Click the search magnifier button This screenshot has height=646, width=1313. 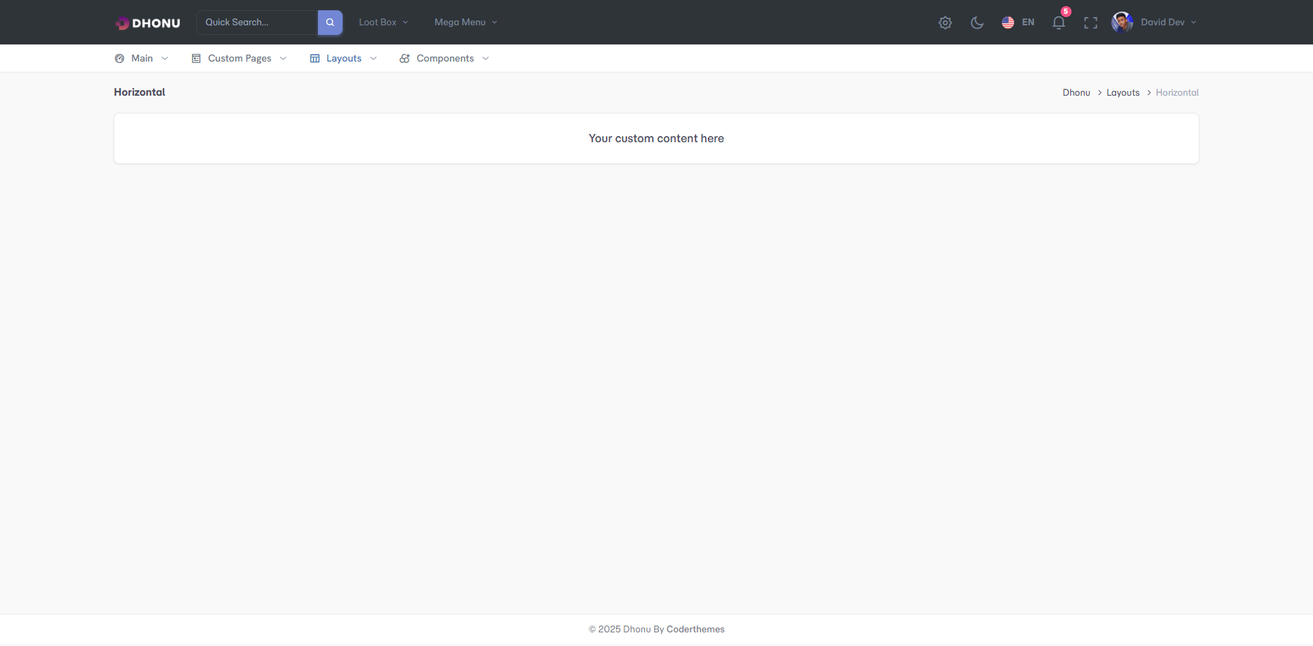coord(330,23)
